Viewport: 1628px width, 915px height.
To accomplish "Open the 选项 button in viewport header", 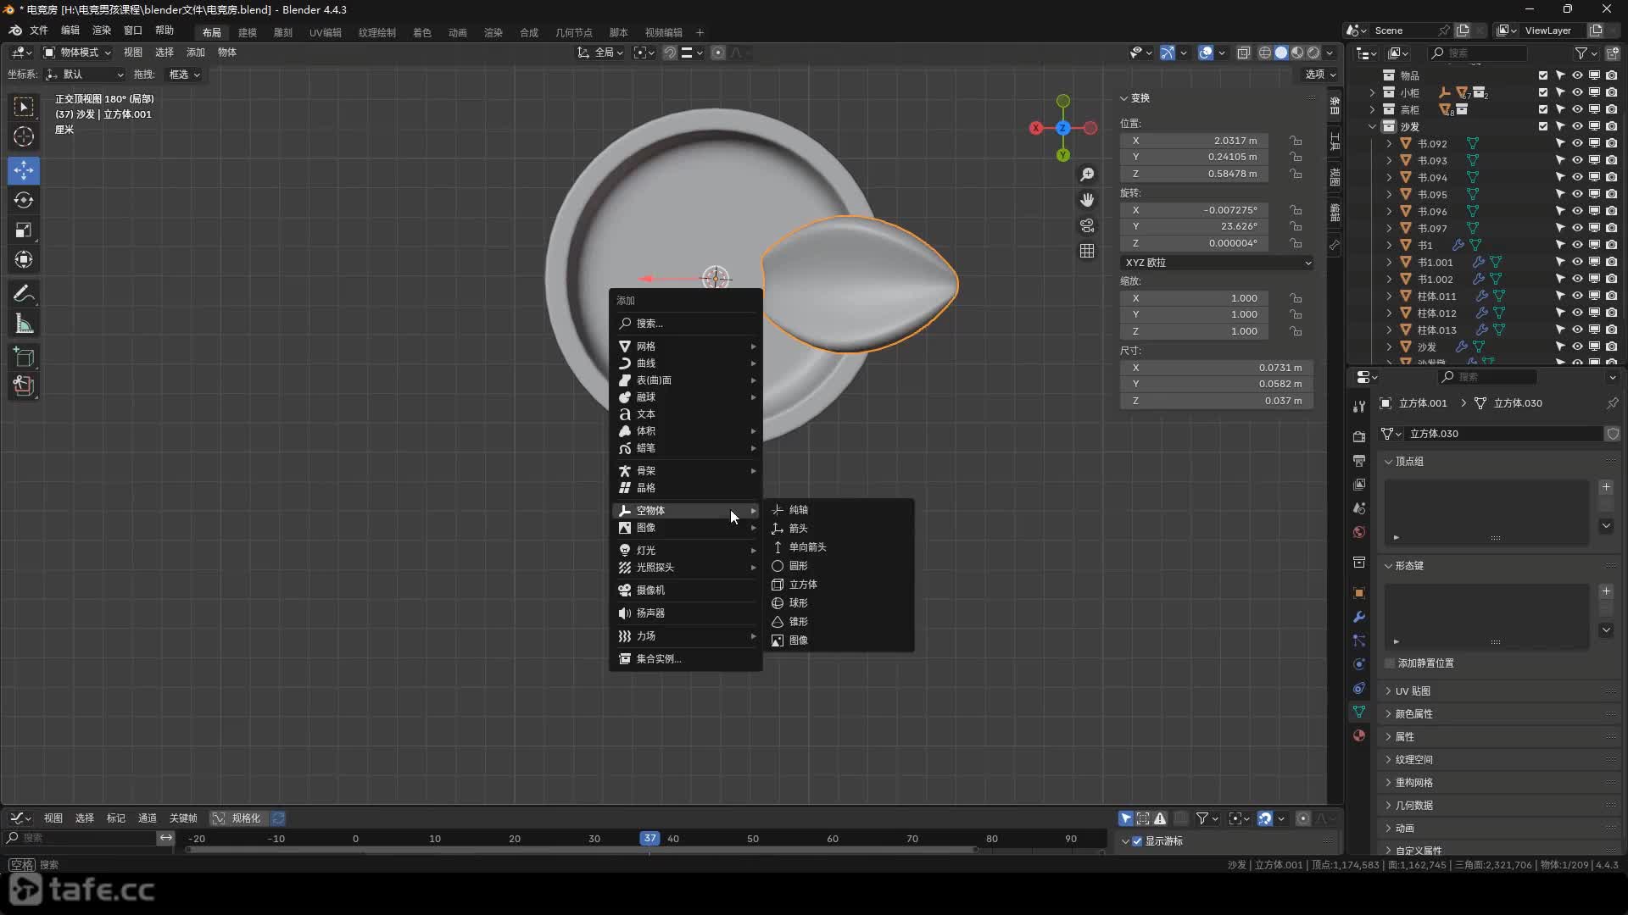I will pyautogui.click(x=1320, y=75).
